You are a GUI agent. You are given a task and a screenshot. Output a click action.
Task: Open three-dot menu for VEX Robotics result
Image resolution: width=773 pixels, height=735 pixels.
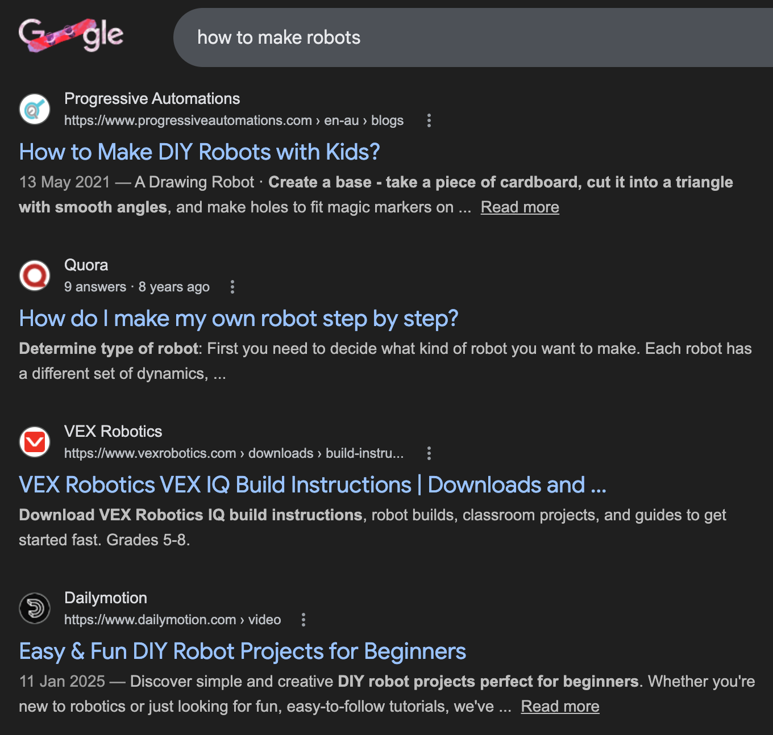point(429,453)
